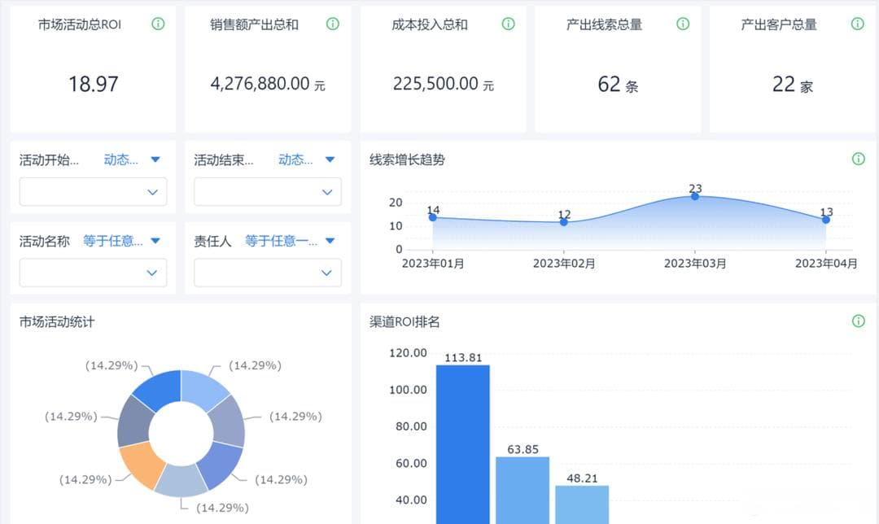
Task: Open 等于任意 operator dropdown for 活动名称
Action: (x=121, y=241)
